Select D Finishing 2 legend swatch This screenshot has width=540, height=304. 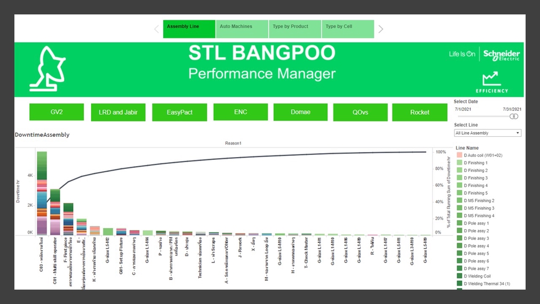459,170
